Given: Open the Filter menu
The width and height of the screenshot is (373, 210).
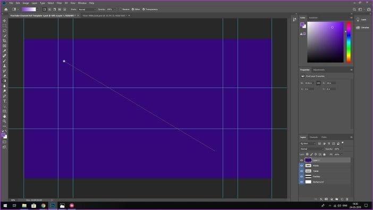Looking at the screenshot, I should click(x=59, y=3).
